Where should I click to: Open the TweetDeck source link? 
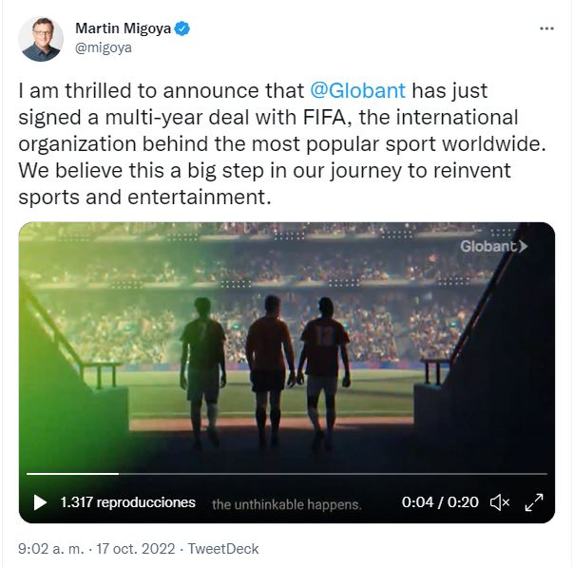click(x=223, y=549)
